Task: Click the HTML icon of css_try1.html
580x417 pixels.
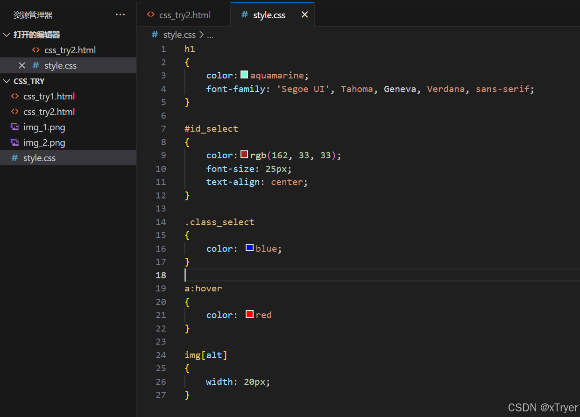Action: pyautogui.click(x=15, y=96)
